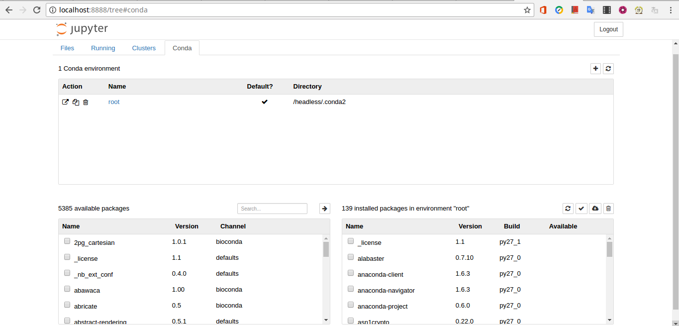
Task: Refresh the Conda environment list
Action: pyautogui.click(x=608, y=69)
